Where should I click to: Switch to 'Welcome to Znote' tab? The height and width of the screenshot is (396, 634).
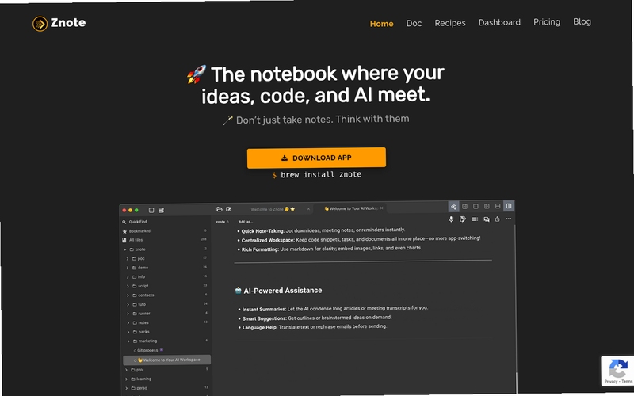coord(273,209)
